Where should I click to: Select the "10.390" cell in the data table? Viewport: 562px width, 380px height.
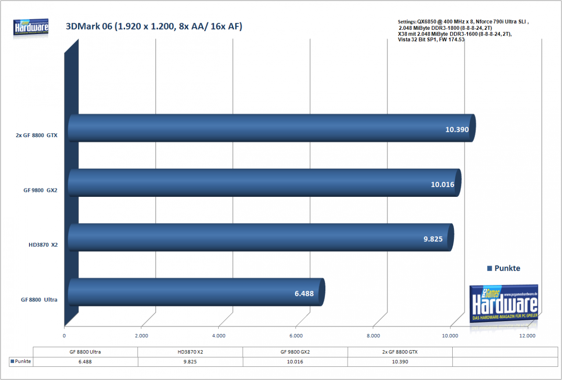400,362
